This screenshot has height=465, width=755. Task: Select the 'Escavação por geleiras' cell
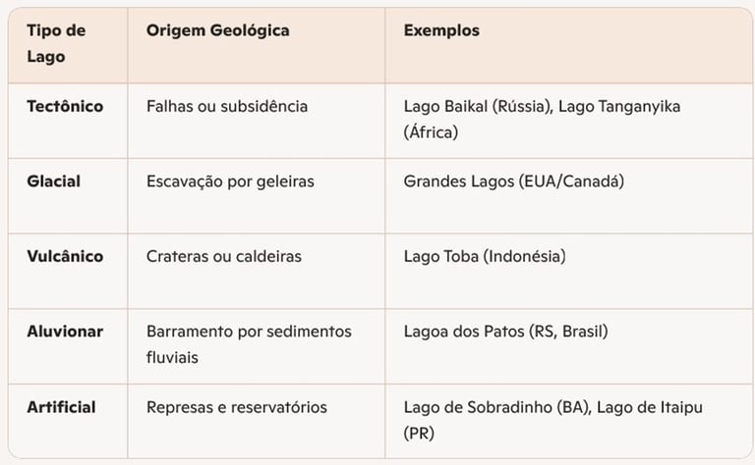tap(230, 181)
